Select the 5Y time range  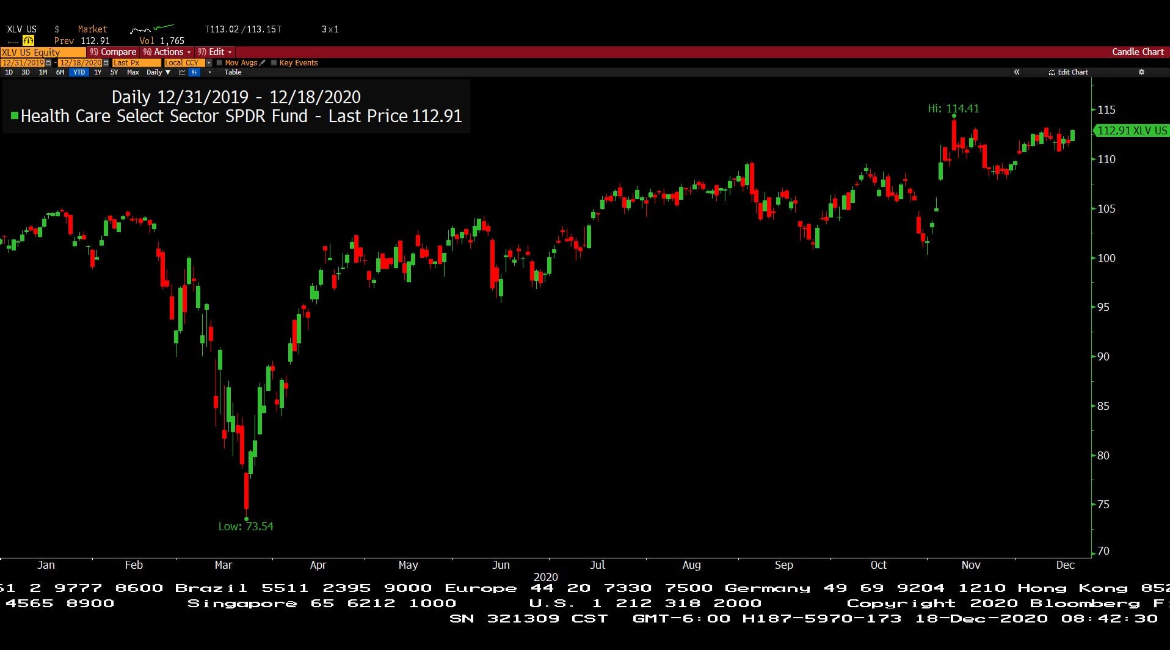point(114,72)
